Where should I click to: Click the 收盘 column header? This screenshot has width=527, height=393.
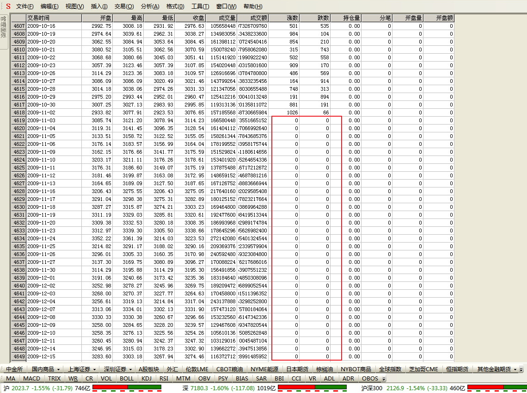(190, 18)
